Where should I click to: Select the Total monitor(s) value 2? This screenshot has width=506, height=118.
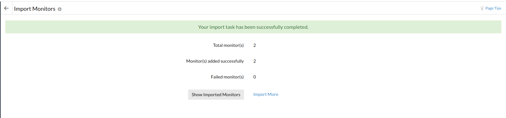(254, 45)
